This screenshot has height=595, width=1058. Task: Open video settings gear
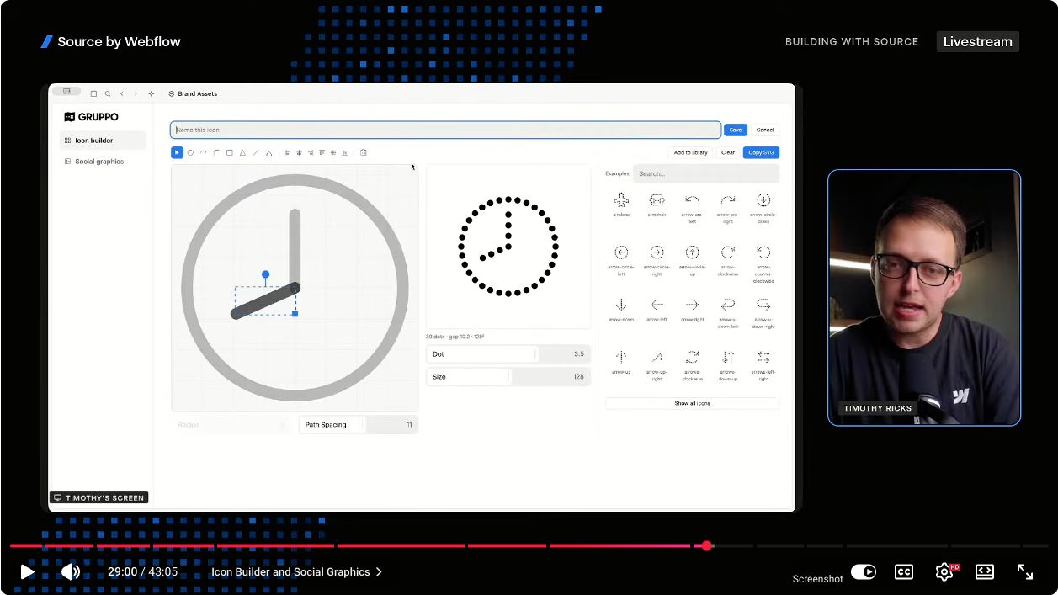(x=944, y=571)
